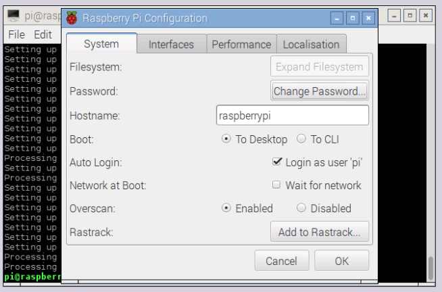This screenshot has width=442, height=292.
Task: Switch to the System tab
Action: (101, 44)
